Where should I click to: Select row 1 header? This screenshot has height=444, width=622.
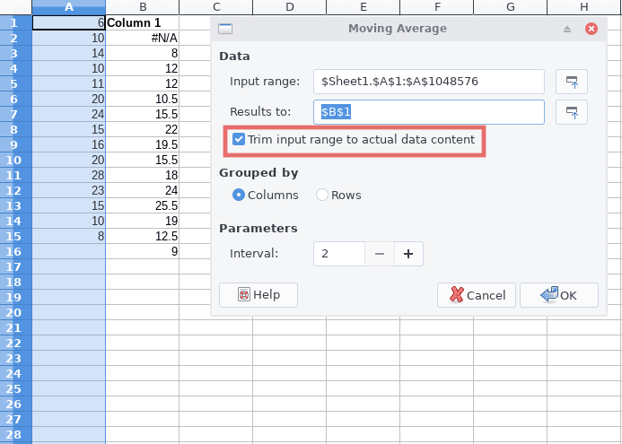click(16, 22)
